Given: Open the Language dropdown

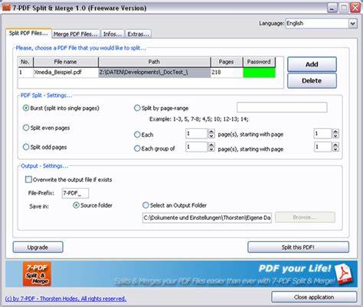Looking at the screenshot, I should click(353, 24).
